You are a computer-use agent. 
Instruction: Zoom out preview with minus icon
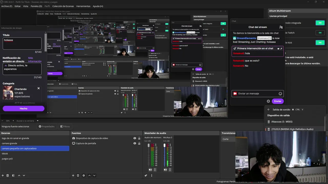coord(3,121)
